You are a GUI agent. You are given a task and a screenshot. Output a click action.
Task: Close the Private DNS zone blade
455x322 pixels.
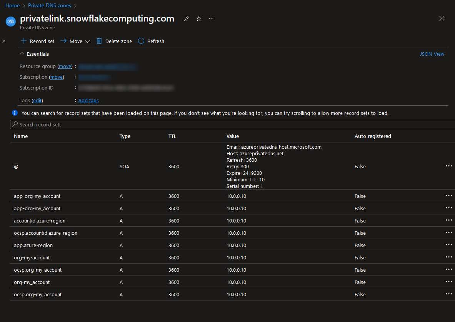[442, 18]
